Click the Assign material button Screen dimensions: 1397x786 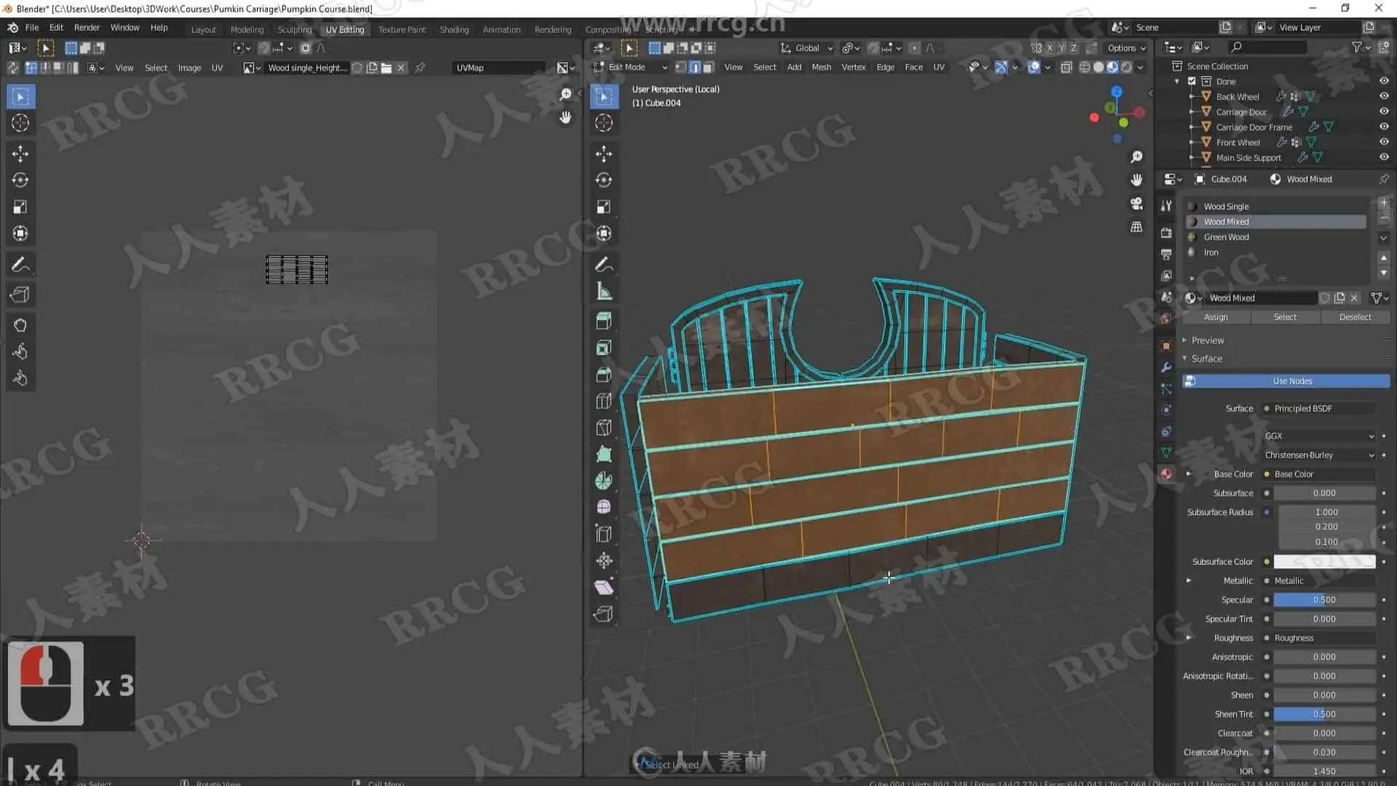(x=1215, y=317)
